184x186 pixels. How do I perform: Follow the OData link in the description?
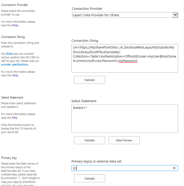9,54
